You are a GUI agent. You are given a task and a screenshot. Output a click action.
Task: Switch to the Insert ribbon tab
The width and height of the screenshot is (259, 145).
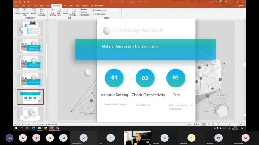30,6
